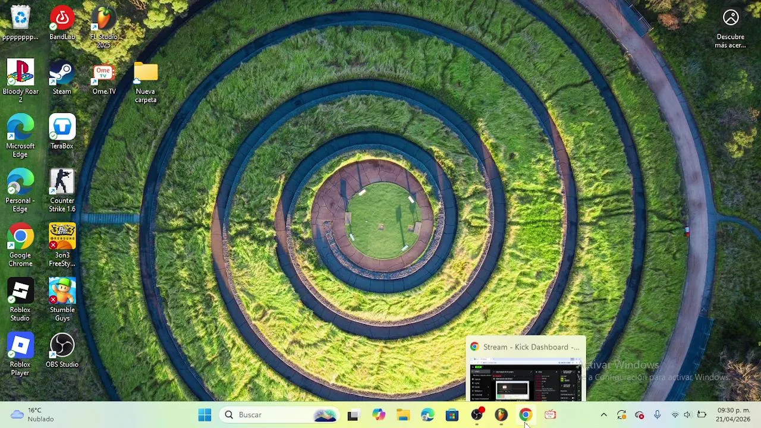The width and height of the screenshot is (761, 428).
Task: Select the Nueva carpeta folder on desktop
Action: pos(146,81)
